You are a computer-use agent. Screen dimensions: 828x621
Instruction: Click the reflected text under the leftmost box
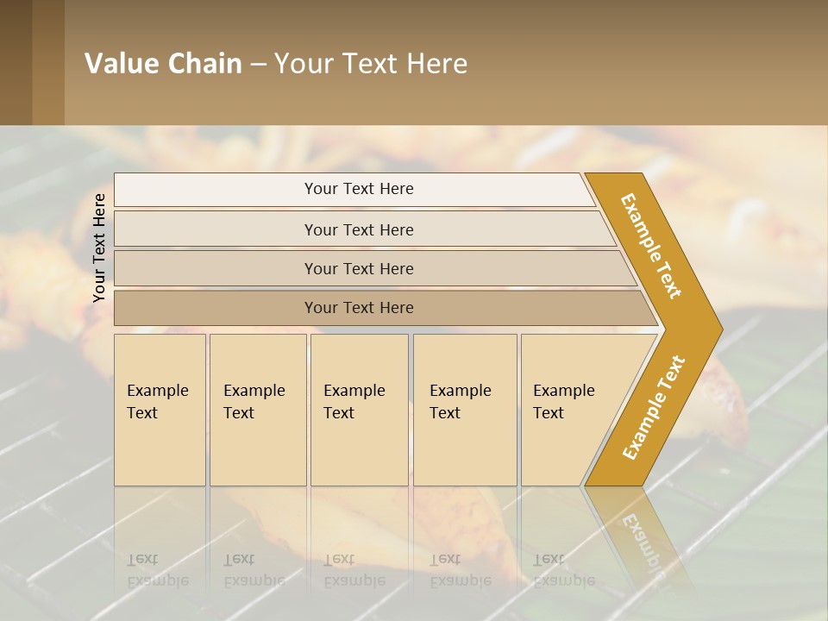(158, 569)
